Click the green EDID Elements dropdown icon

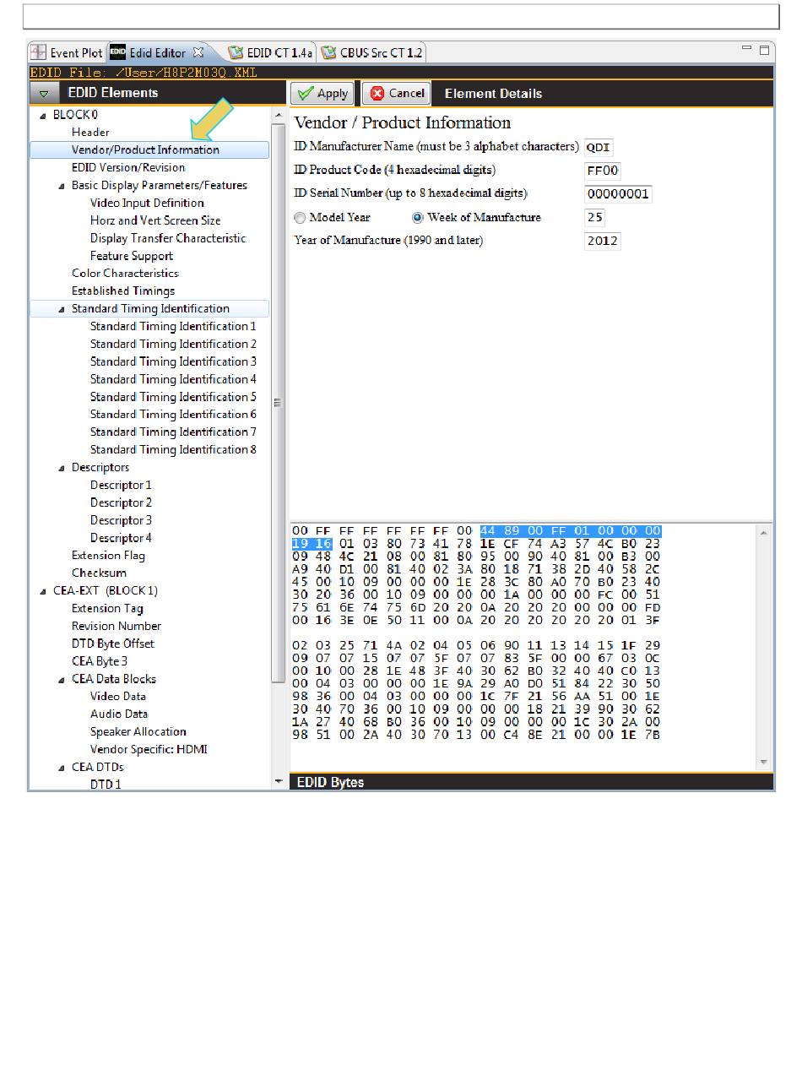(44, 94)
